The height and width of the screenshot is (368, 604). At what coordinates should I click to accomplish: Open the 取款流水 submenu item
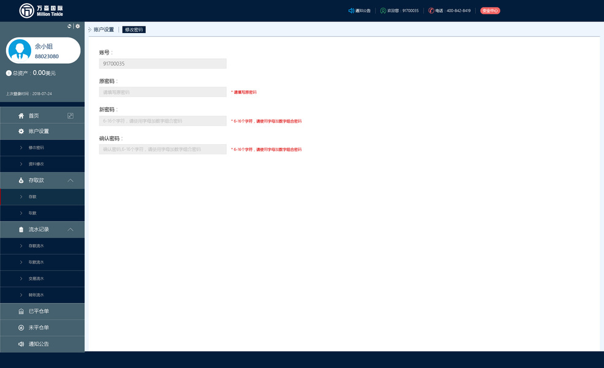point(42,262)
